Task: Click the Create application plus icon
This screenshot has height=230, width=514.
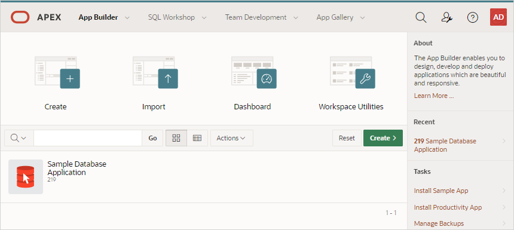Action: pyautogui.click(x=70, y=79)
